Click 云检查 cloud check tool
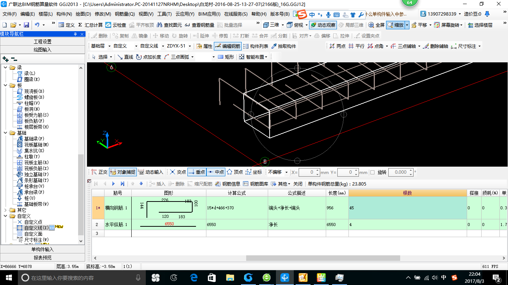508x285 pixels. (116, 25)
